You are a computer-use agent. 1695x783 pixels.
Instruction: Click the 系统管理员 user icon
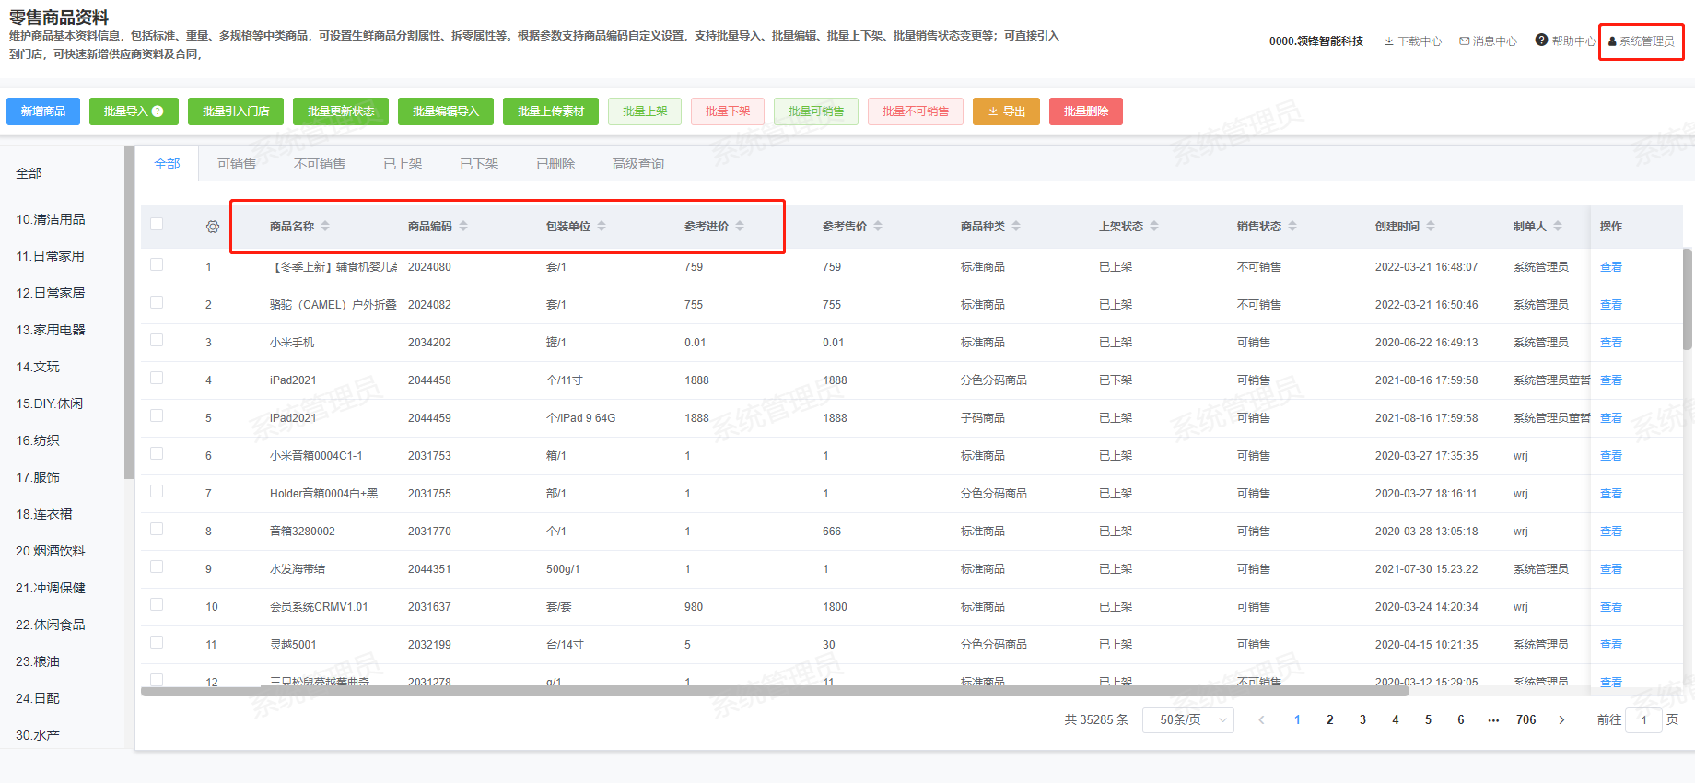tap(1612, 41)
